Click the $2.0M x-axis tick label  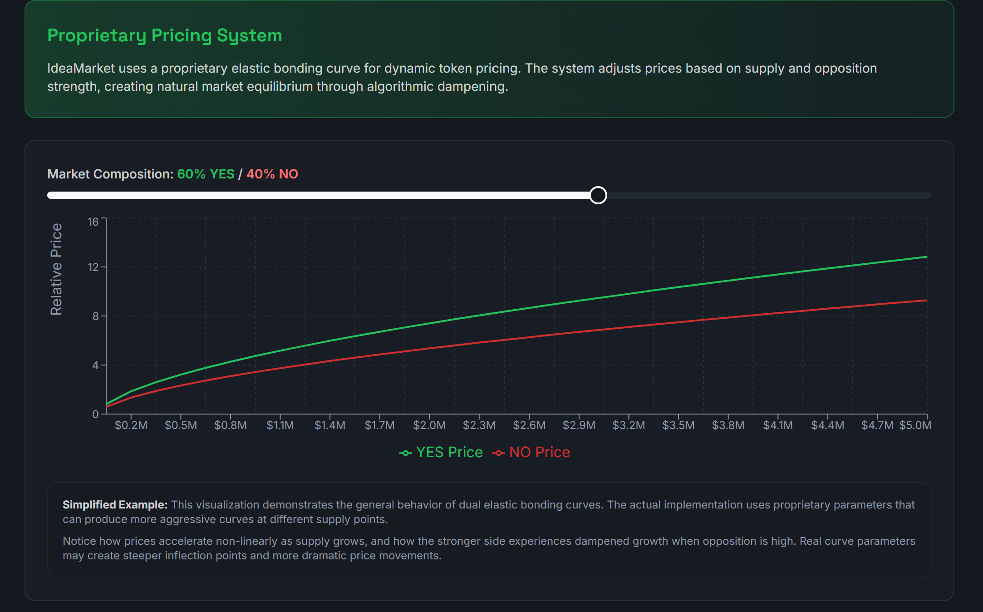(x=429, y=425)
